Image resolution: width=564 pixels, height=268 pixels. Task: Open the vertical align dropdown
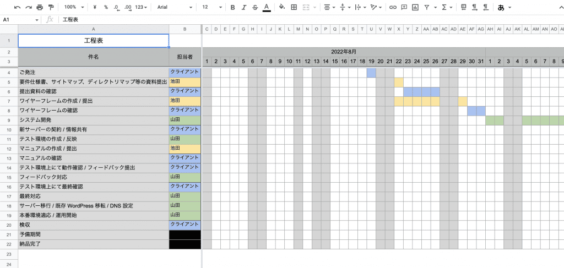tap(344, 7)
